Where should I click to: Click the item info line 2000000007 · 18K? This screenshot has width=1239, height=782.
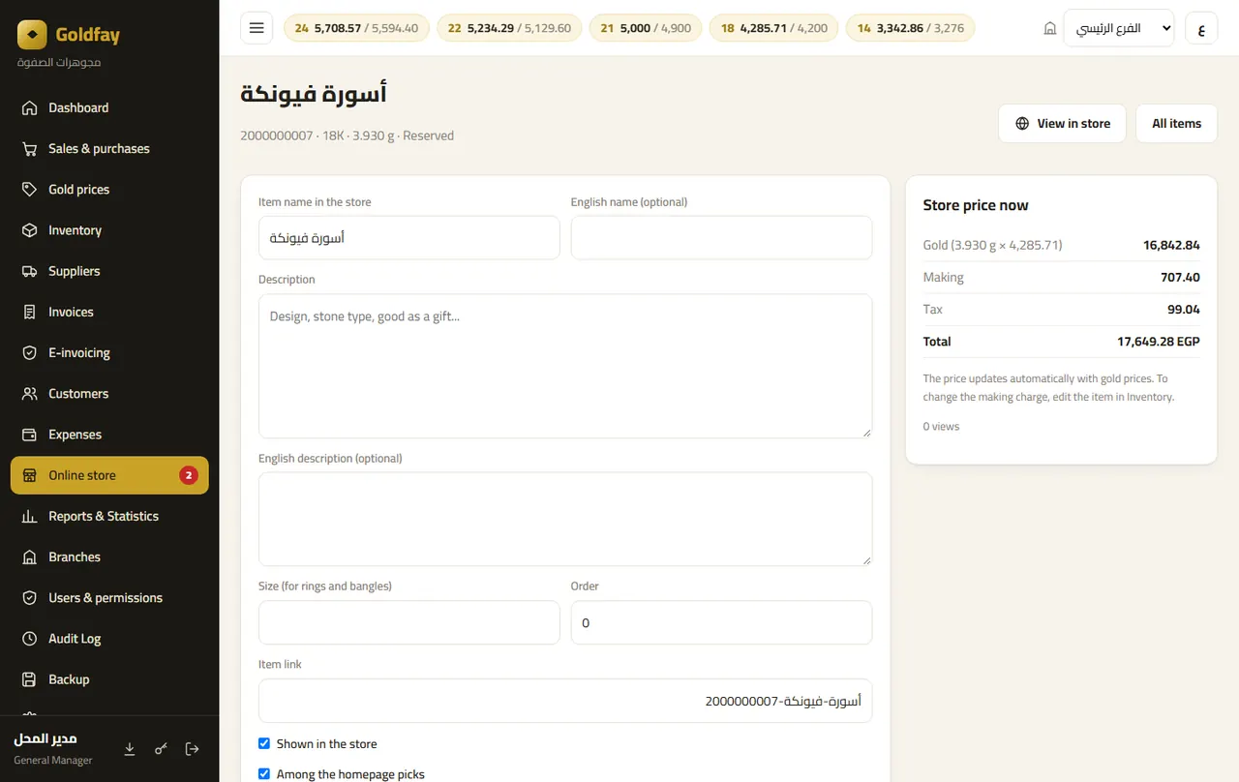tap(347, 136)
